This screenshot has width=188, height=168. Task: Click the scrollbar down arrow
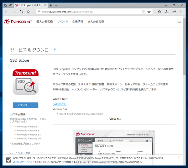tap(184, 164)
